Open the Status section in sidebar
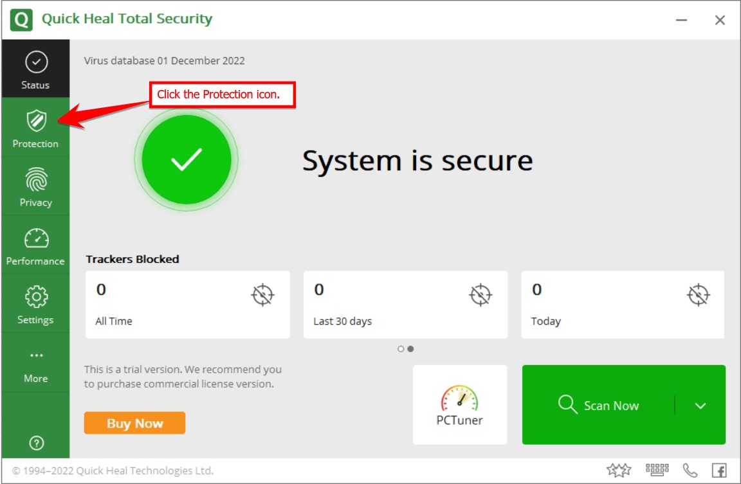The height and width of the screenshot is (484, 741). click(x=35, y=69)
